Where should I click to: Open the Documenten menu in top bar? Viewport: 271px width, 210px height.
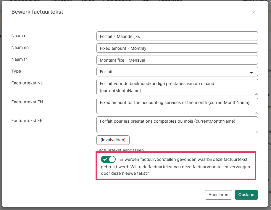coord(117,1)
